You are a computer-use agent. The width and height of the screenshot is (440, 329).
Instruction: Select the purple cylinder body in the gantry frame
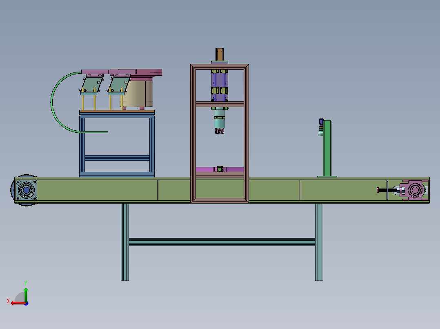click(x=220, y=83)
